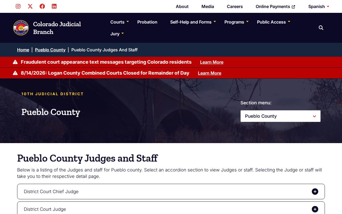Screen dimensions: 342x214
Task: Expand the Jury dropdown menu
Action: pyautogui.click(x=123, y=33)
